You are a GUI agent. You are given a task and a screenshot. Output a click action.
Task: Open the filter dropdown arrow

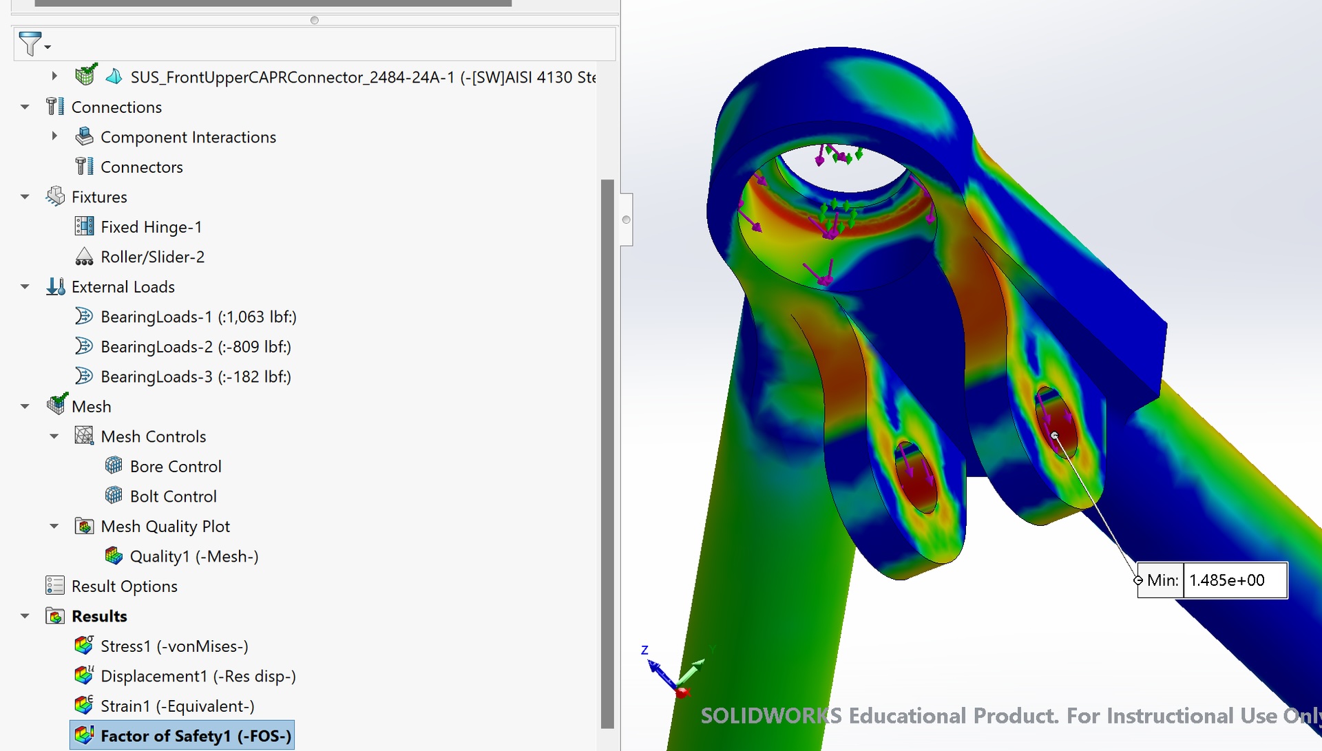click(x=48, y=48)
